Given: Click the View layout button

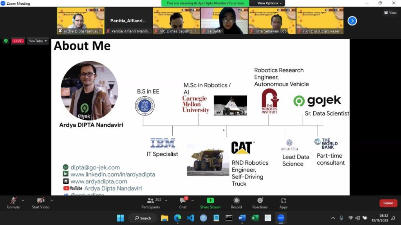Looking at the screenshot, I should (x=390, y=13).
